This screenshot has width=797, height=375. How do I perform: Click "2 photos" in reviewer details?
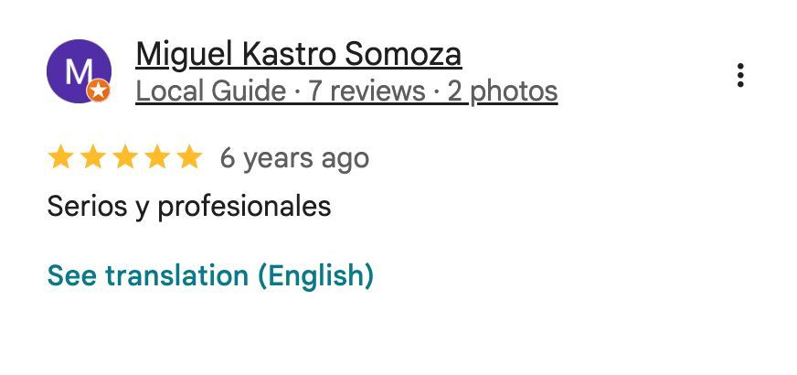click(502, 91)
